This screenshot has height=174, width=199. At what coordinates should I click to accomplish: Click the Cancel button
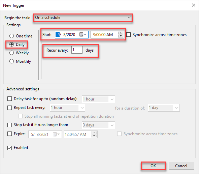pyautogui.click(x=181, y=166)
